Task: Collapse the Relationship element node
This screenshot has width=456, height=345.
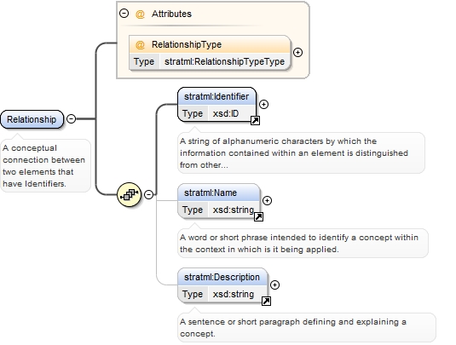Action: tap(72, 118)
